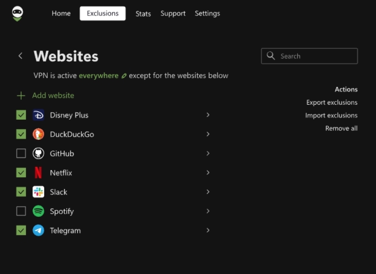Click the back arrow beside Websites
Image resolution: width=376 pixels, height=274 pixels.
pos(20,56)
